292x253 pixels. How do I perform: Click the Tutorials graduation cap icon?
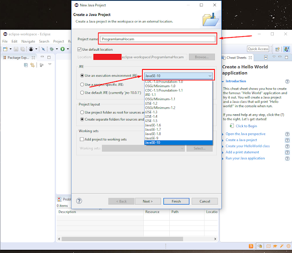tap(275, 246)
